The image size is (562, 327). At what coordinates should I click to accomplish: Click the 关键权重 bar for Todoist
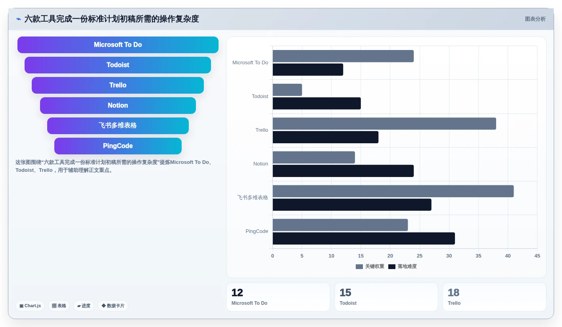tap(287, 90)
